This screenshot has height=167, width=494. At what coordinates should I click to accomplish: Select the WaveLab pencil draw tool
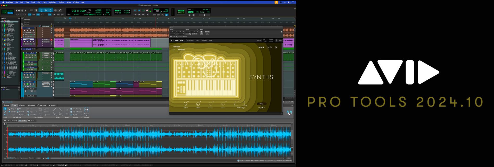tap(5, 112)
